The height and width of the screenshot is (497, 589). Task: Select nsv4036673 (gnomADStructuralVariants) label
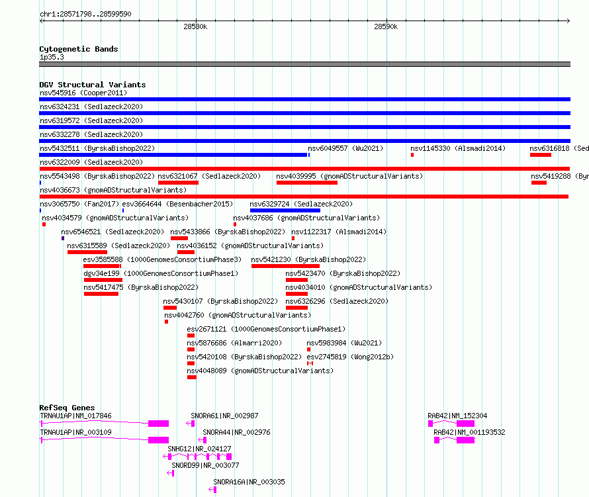(113, 190)
